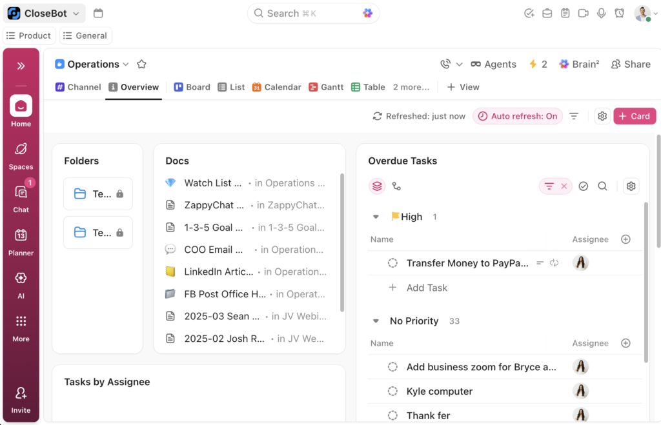
Task: Collapse the No Priority group
Action: (376, 321)
